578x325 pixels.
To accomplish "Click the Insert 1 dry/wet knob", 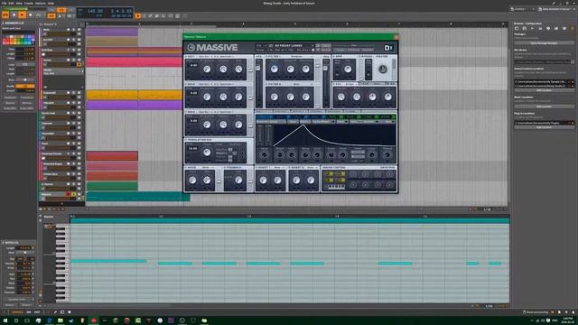I will tap(263, 181).
